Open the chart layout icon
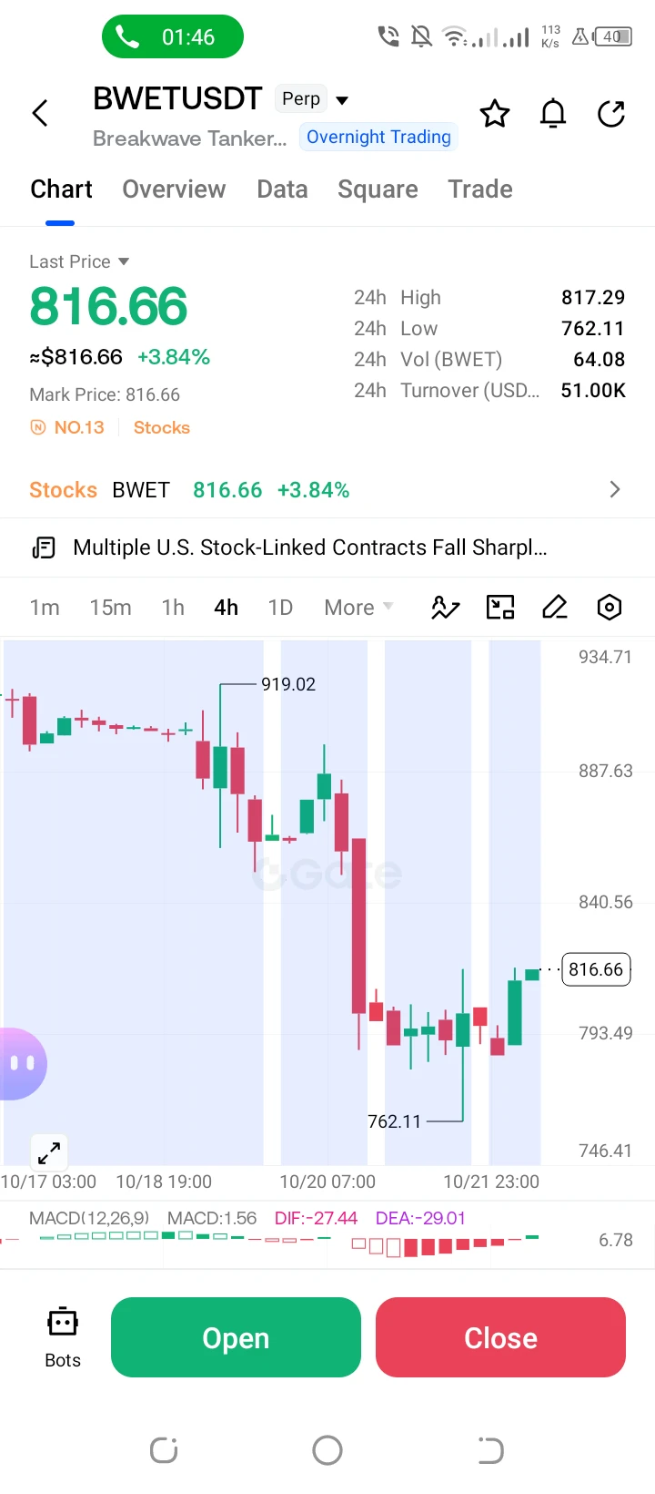 pos(500,608)
